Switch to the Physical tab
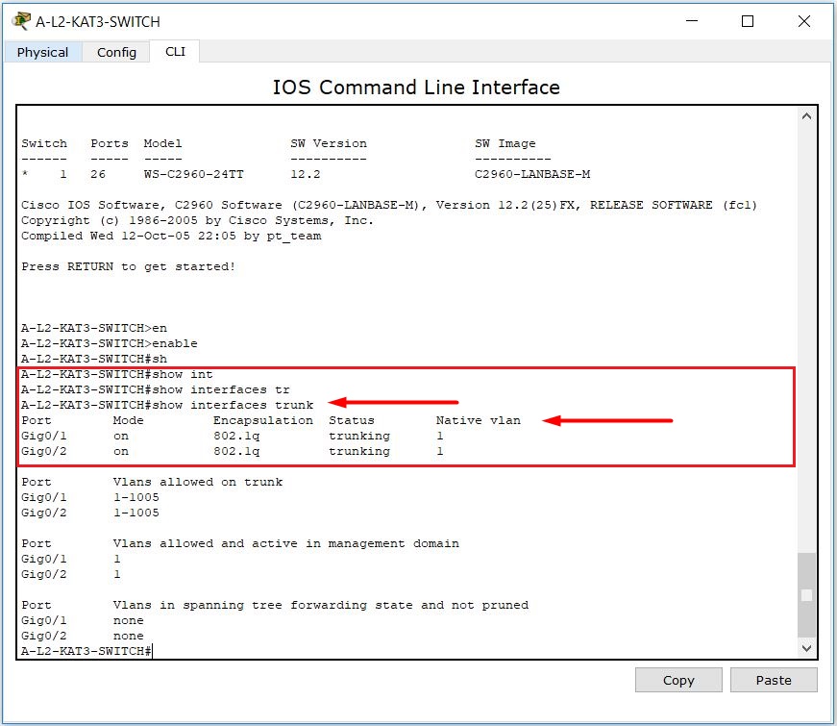Image resolution: width=837 pixels, height=726 pixels. coord(42,52)
